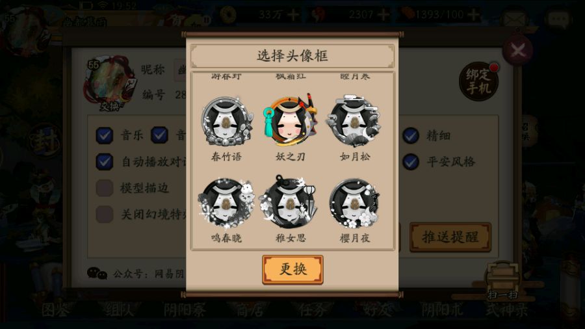Confirm with the 更换 button
The image size is (585, 329).
coord(292,269)
